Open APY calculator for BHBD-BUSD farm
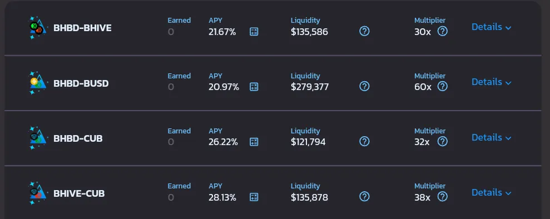The height and width of the screenshot is (219, 550). click(254, 87)
